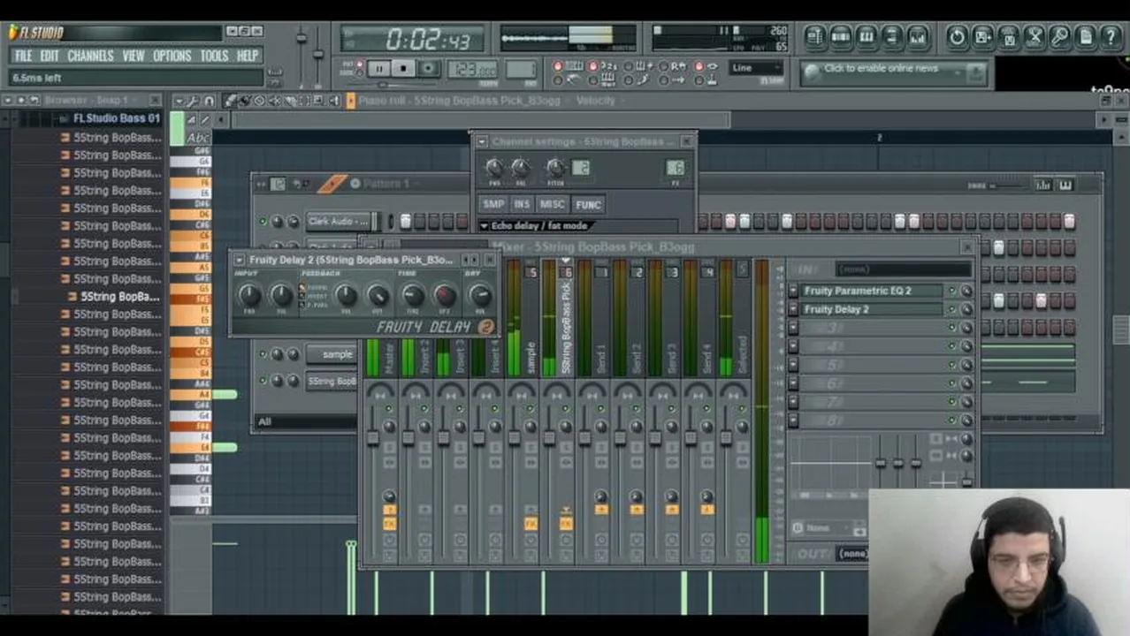Stop playback with the stop button
Screen dimensions: 1130x636
(403, 68)
